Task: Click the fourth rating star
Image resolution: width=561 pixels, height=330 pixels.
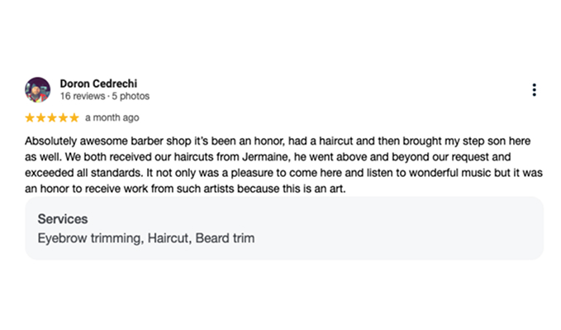Action: (x=63, y=117)
